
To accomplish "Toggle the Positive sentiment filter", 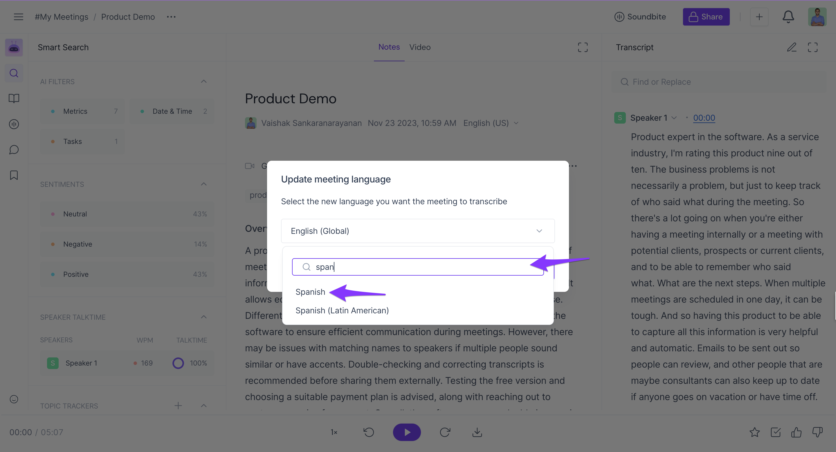I will point(127,274).
